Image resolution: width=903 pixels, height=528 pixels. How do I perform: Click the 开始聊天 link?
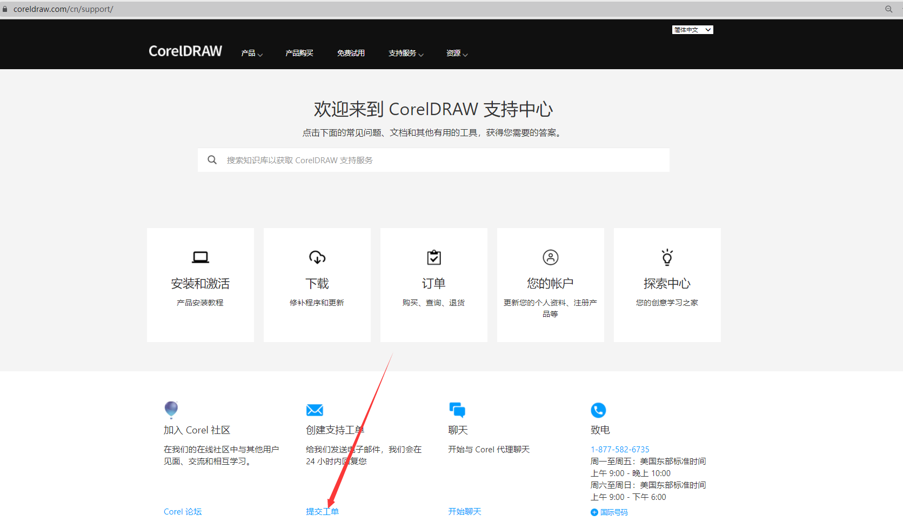click(464, 511)
